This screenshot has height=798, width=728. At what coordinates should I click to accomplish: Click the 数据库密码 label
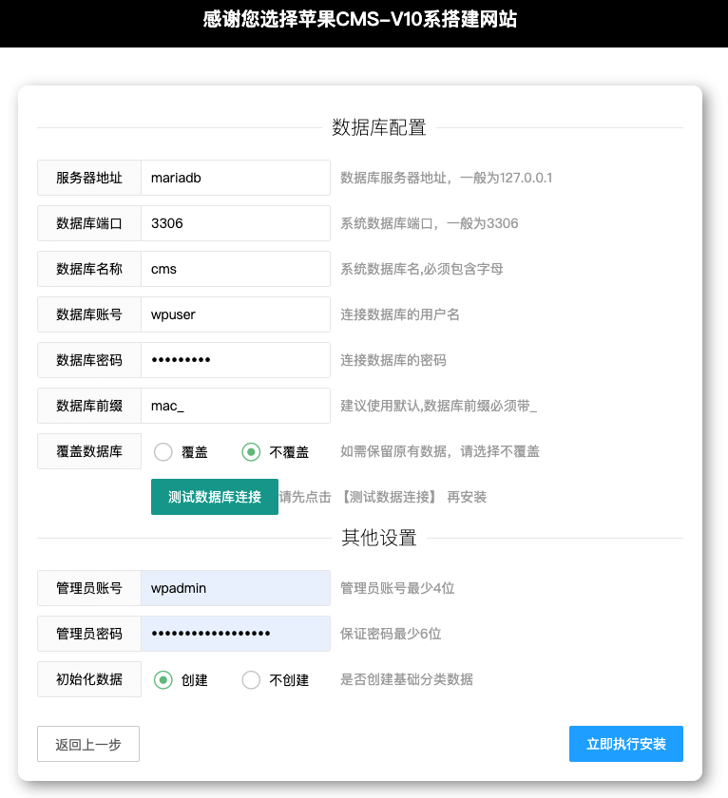coord(89,360)
